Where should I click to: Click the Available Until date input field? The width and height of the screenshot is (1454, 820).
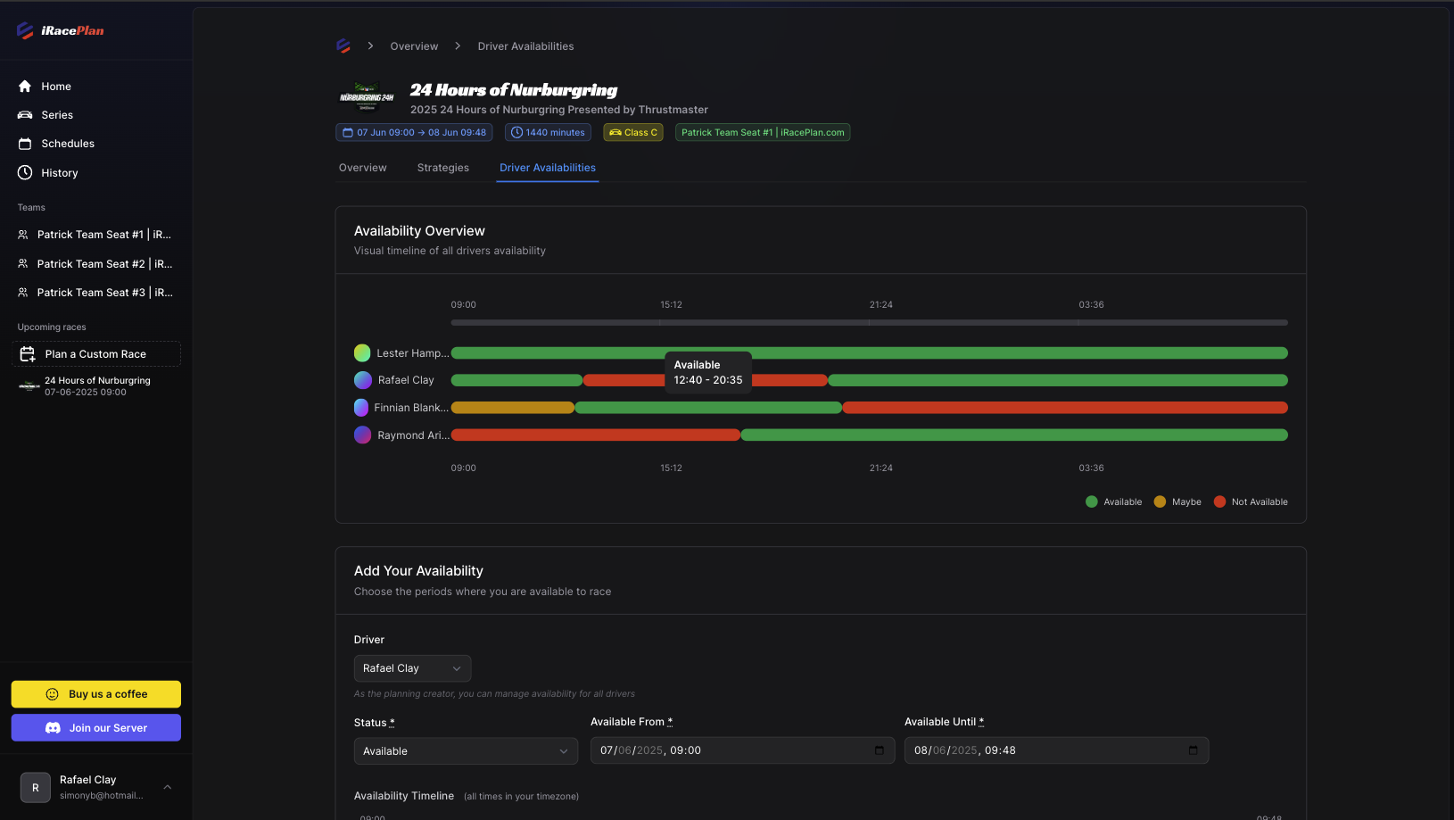point(1053,750)
